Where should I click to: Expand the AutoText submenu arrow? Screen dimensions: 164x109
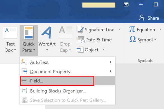(111, 62)
